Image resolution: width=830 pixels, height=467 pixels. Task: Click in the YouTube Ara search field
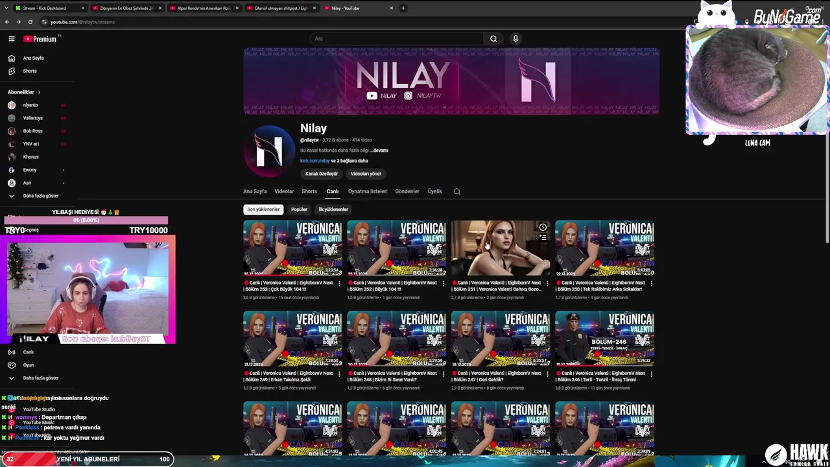(x=397, y=39)
